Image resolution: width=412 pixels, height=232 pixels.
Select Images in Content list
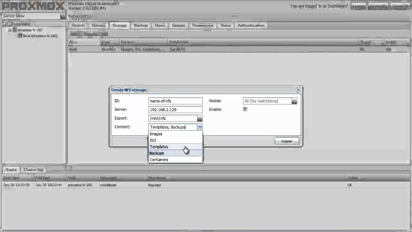[175, 134]
